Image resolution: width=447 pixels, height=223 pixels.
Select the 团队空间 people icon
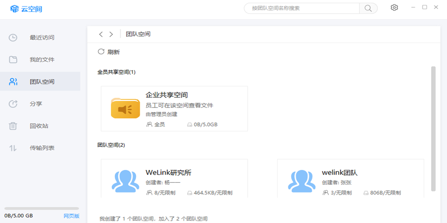pyautogui.click(x=13, y=82)
